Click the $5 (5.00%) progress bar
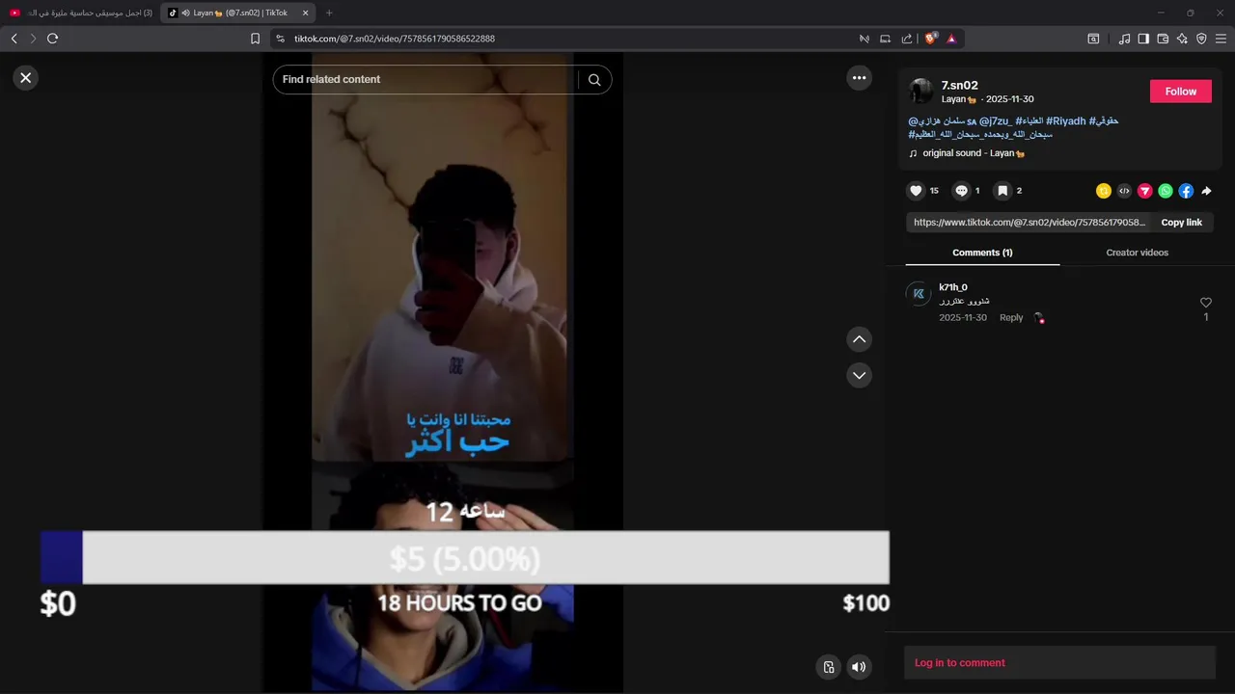The image size is (1235, 694). click(464, 557)
